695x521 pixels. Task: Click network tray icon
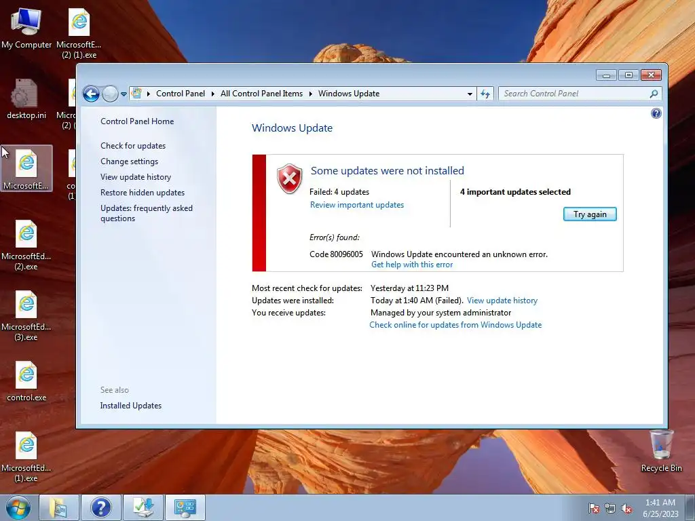(x=610, y=508)
